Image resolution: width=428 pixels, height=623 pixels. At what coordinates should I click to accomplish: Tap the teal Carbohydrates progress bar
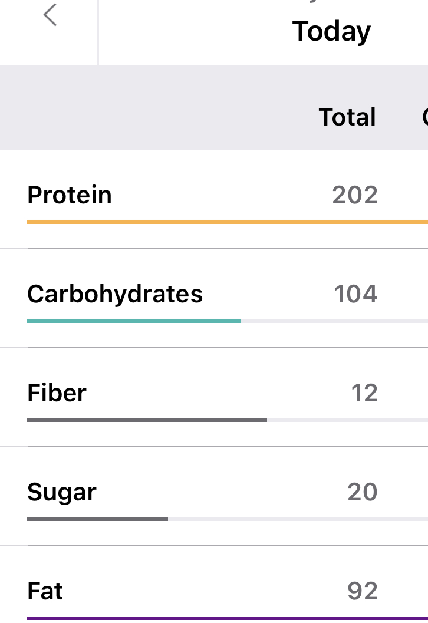[133, 321]
